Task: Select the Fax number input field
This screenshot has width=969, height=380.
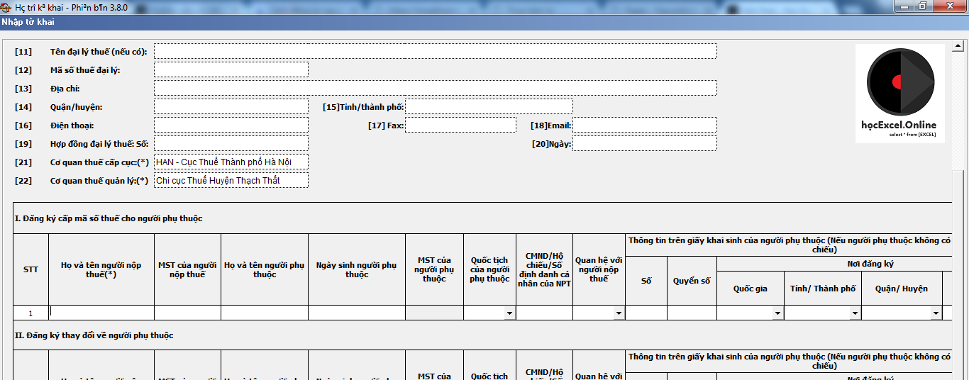Action: 460,125
